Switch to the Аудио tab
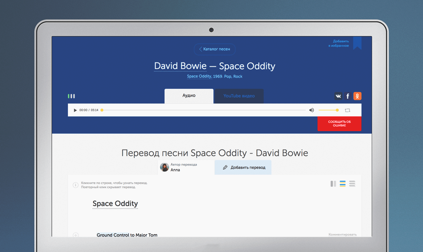 coord(189,96)
